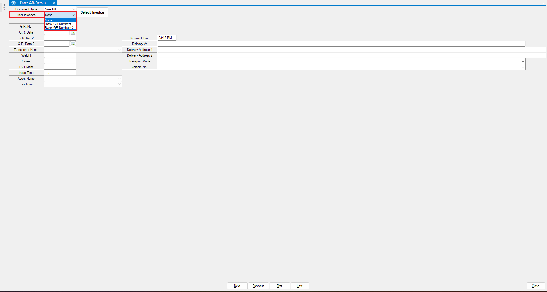Go to the Next record
Image resolution: width=547 pixels, height=292 pixels.
[237, 286]
